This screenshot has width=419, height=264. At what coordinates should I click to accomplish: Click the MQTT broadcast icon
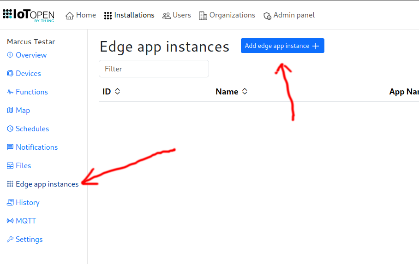10,221
